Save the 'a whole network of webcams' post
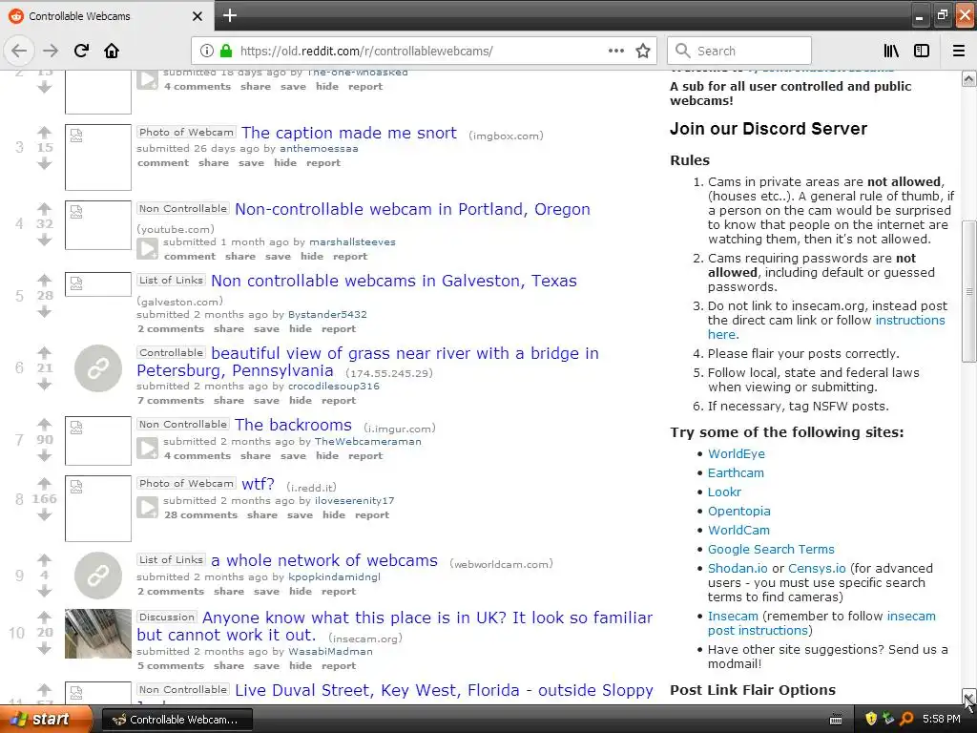The width and height of the screenshot is (977, 733). [x=266, y=591]
